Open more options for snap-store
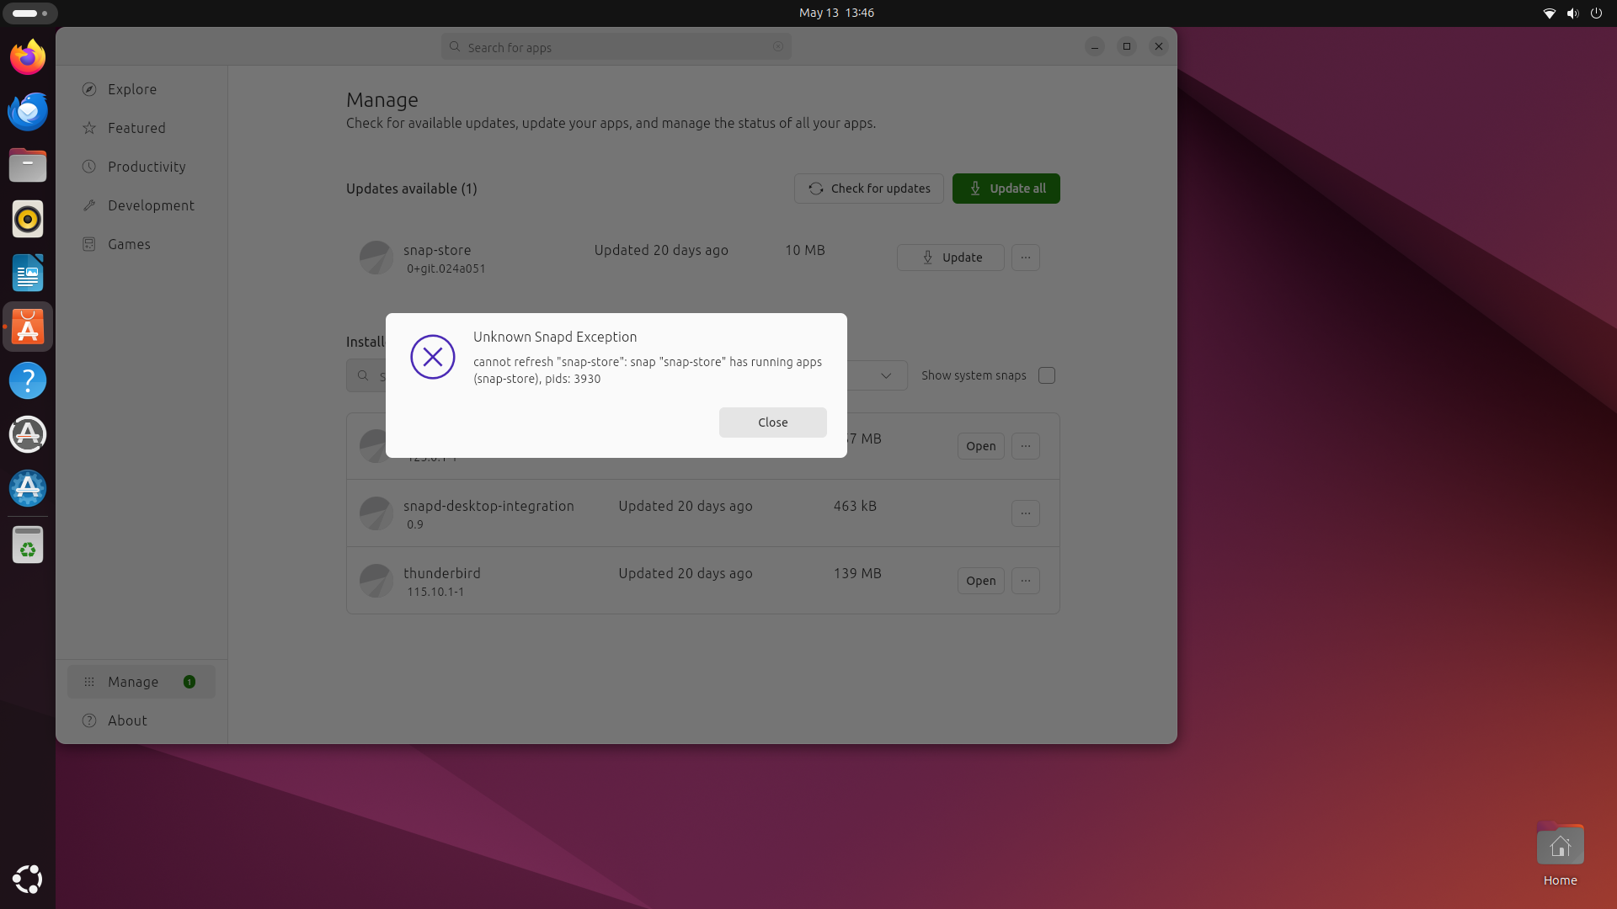 pyautogui.click(x=1025, y=258)
